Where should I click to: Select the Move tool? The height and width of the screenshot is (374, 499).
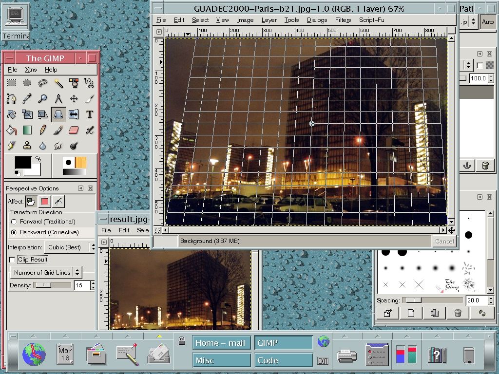pyautogui.click(x=74, y=98)
